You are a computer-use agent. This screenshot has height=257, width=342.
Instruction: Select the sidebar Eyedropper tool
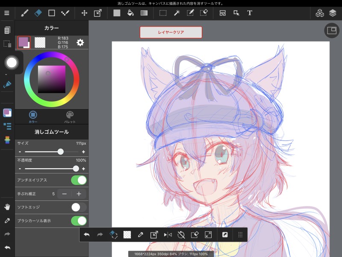click(x=7, y=221)
